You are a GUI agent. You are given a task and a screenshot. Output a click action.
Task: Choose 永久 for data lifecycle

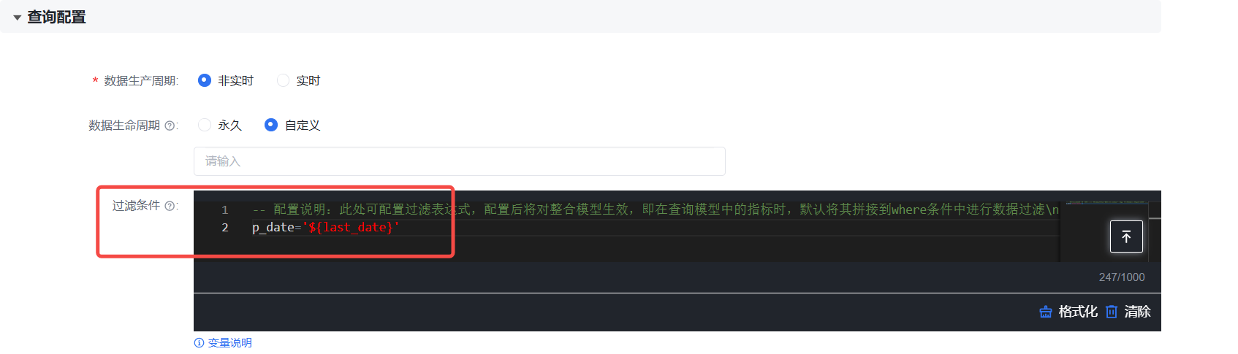(205, 125)
